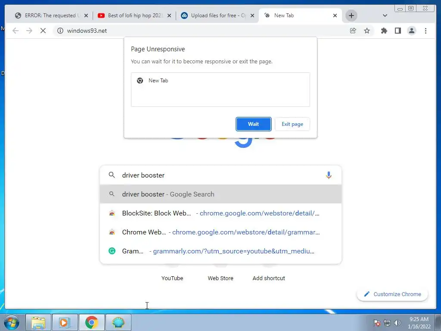The width and height of the screenshot is (441, 331).
Task: Open Action Center flag tray icon
Action: click(377, 323)
